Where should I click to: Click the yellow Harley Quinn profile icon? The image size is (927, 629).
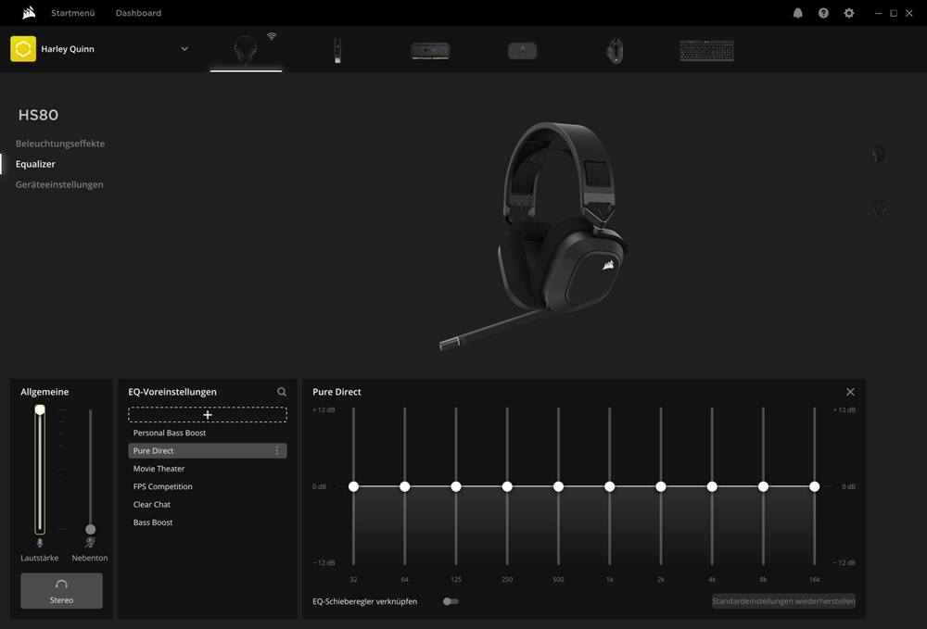23,49
